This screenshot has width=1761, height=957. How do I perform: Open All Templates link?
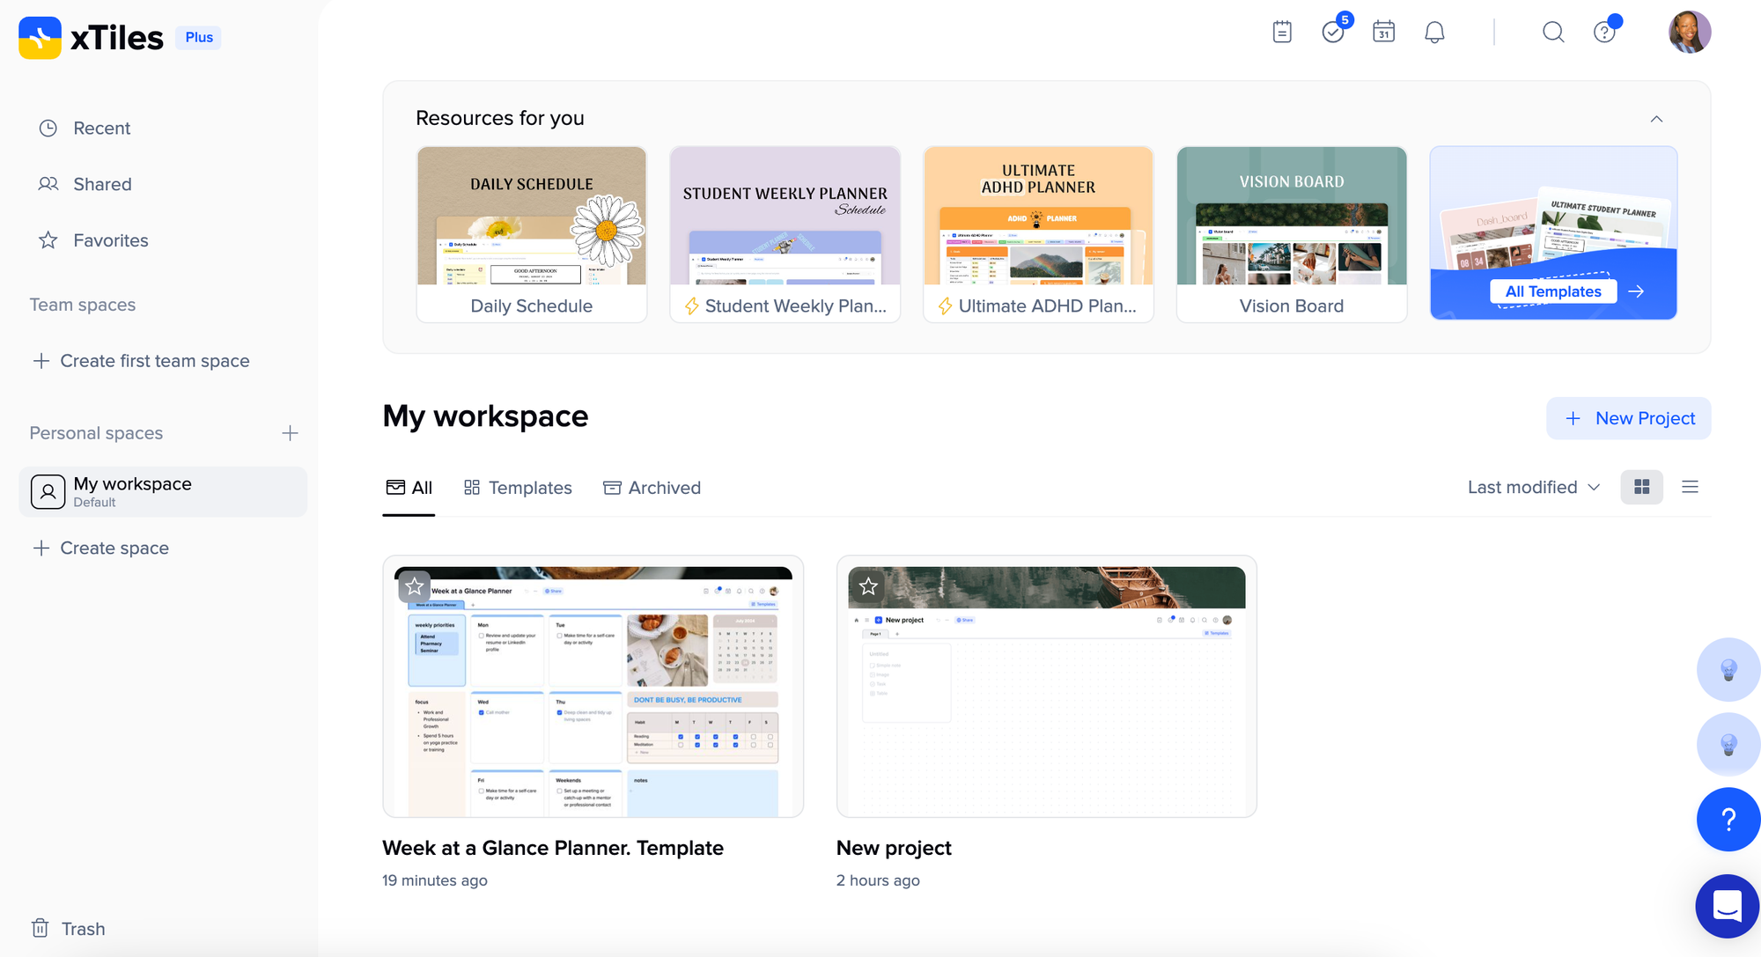click(1553, 291)
